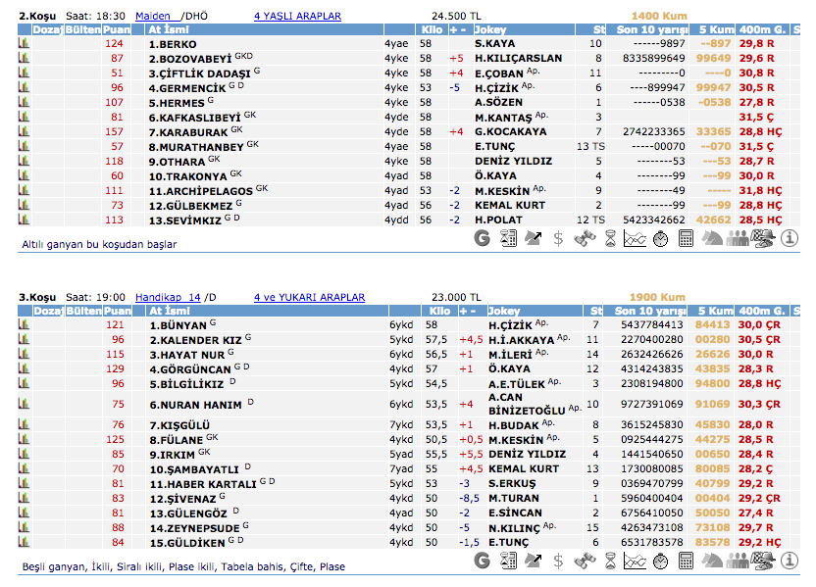Open the people group icon under race 3
This screenshot has height=587, width=816.
[738, 561]
